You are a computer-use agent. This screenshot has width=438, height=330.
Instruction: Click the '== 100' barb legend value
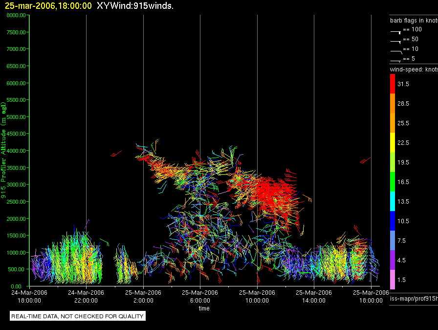point(412,29)
